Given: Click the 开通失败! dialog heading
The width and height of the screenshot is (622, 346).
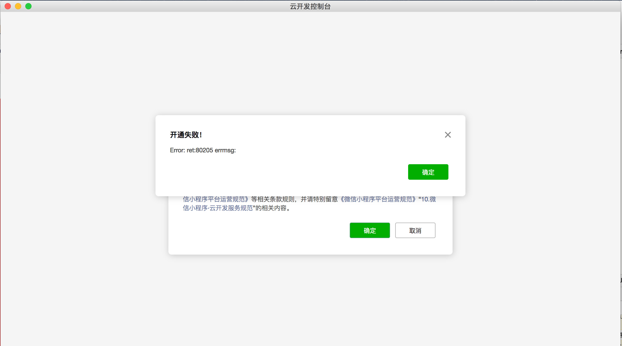Looking at the screenshot, I should tap(186, 135).
